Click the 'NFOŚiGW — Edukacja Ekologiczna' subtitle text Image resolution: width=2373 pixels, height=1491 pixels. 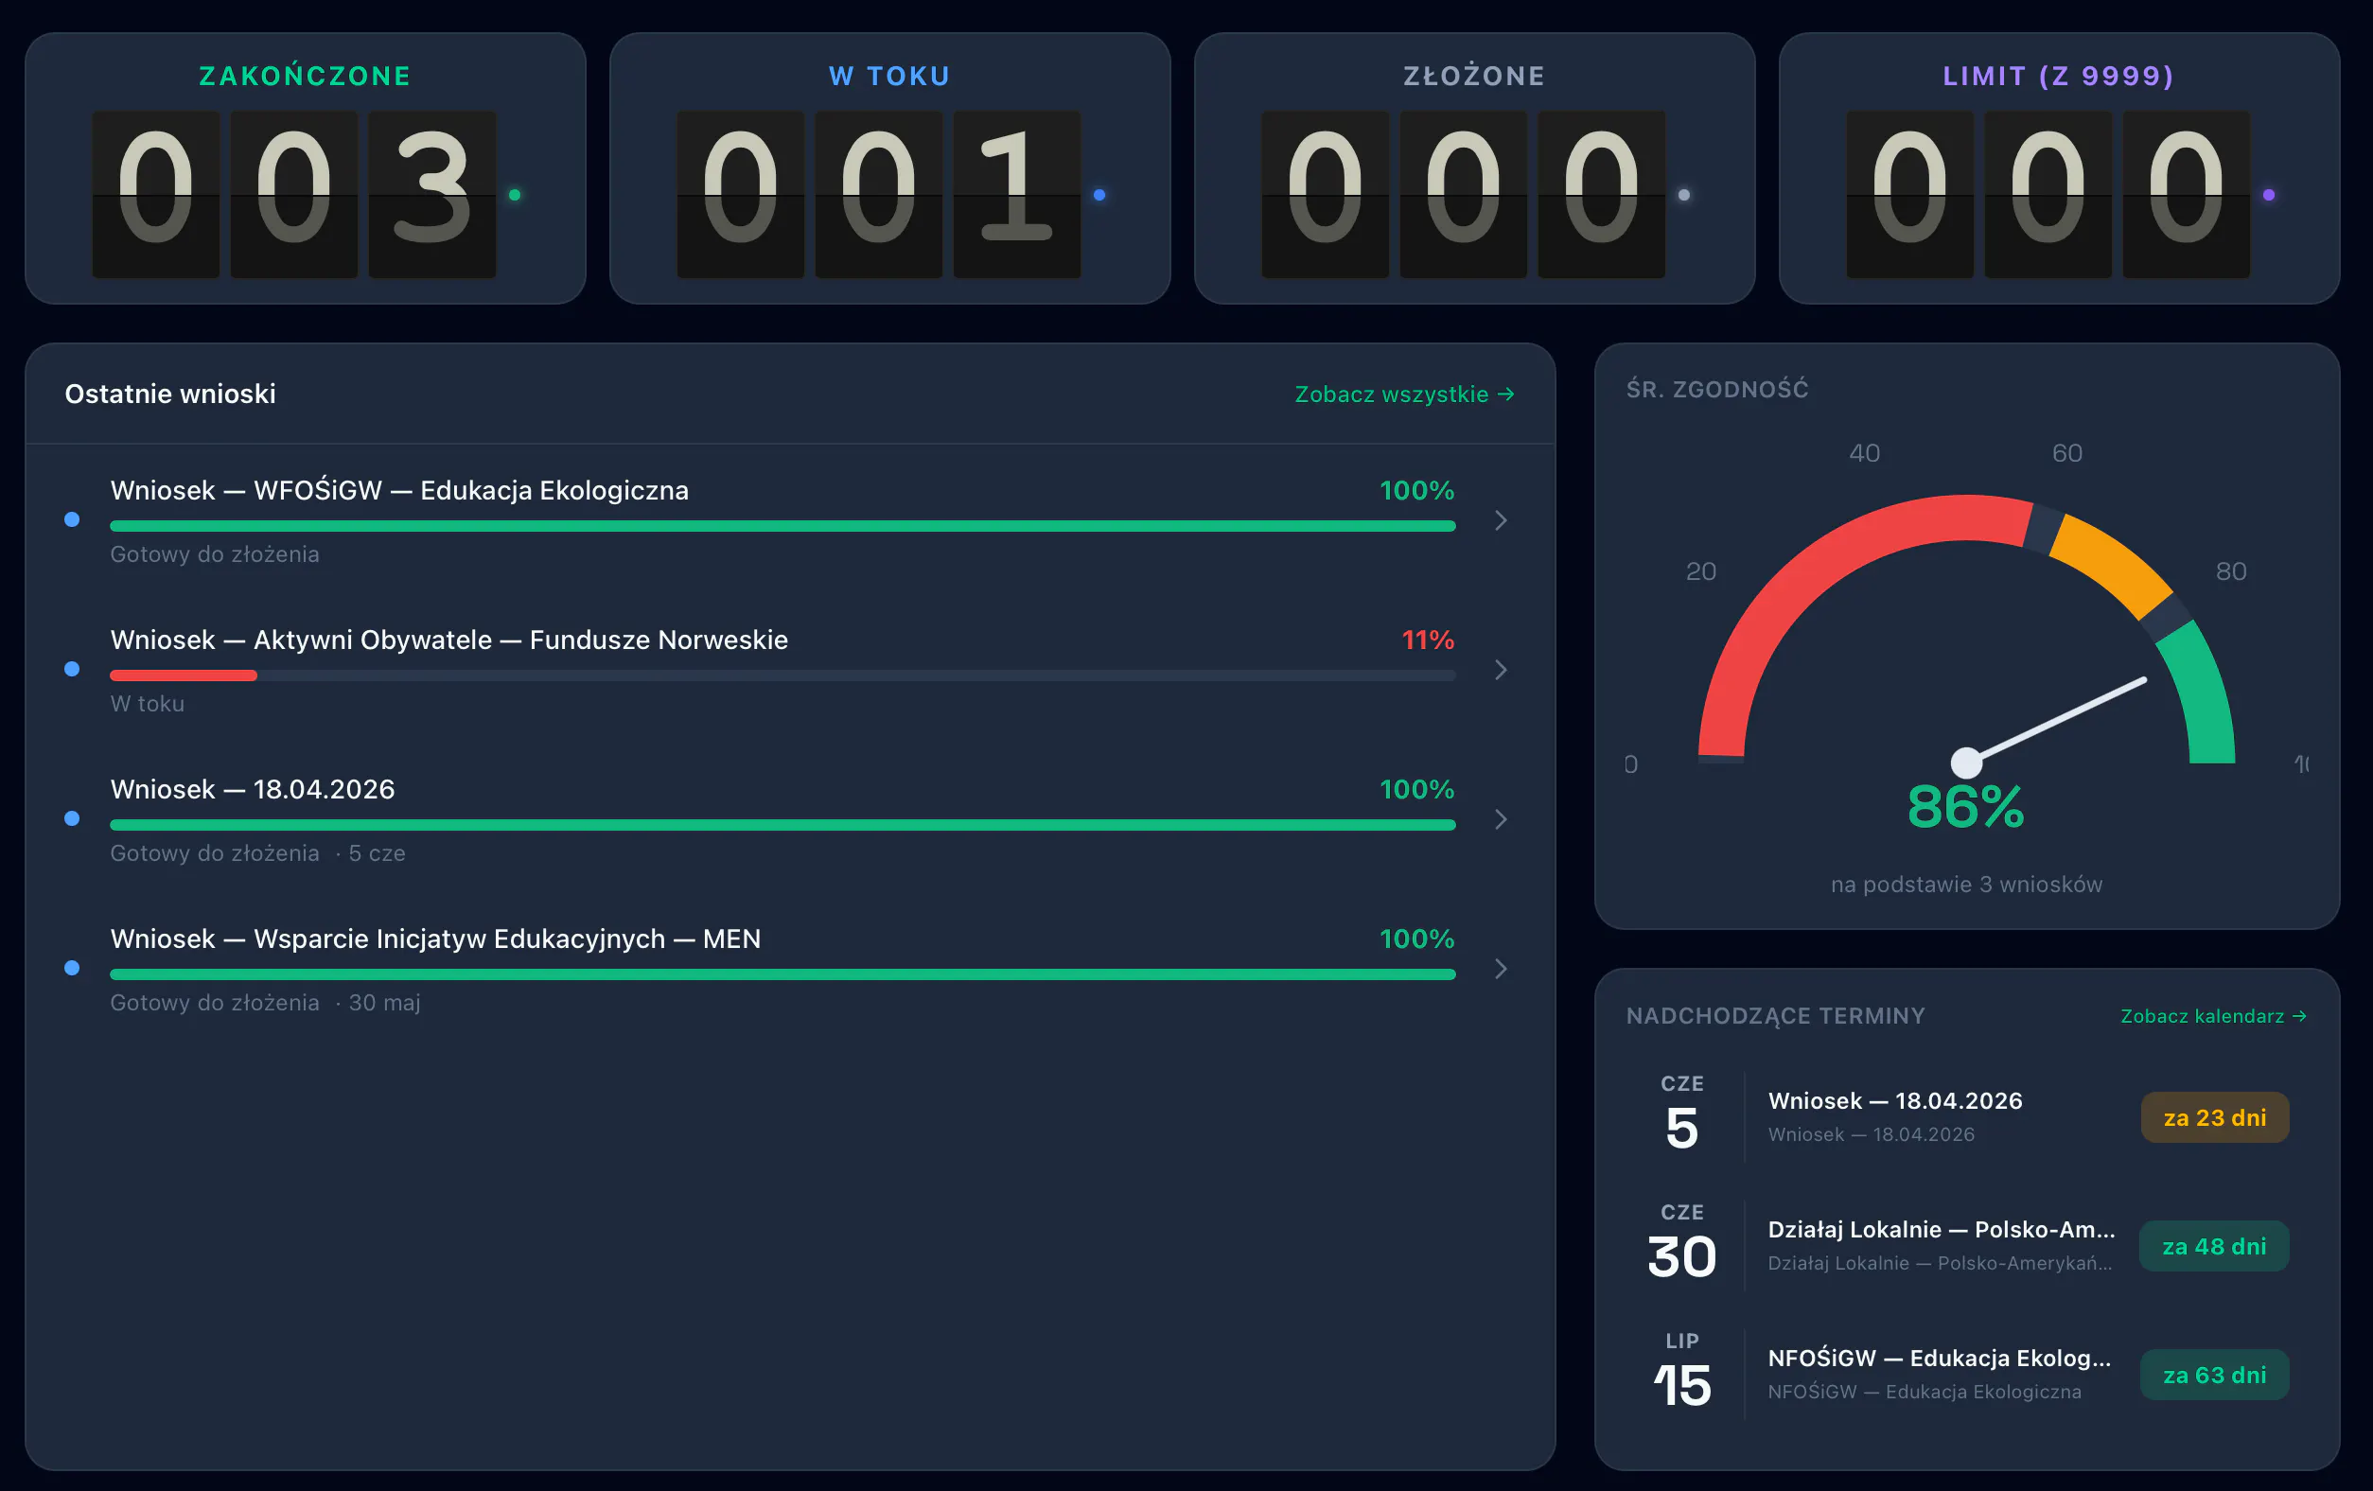click(x=1925, y=1392)
